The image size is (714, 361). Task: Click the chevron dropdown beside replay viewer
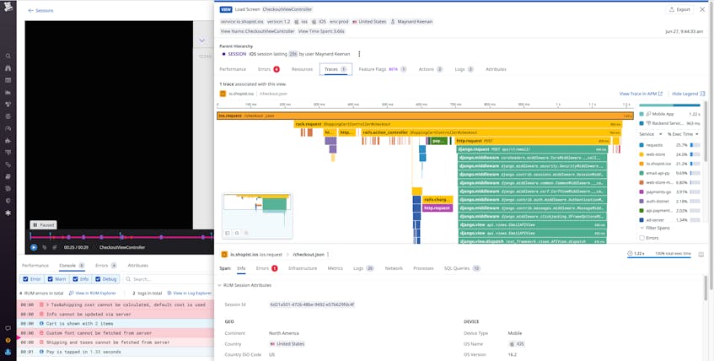(x=201, y=40)
